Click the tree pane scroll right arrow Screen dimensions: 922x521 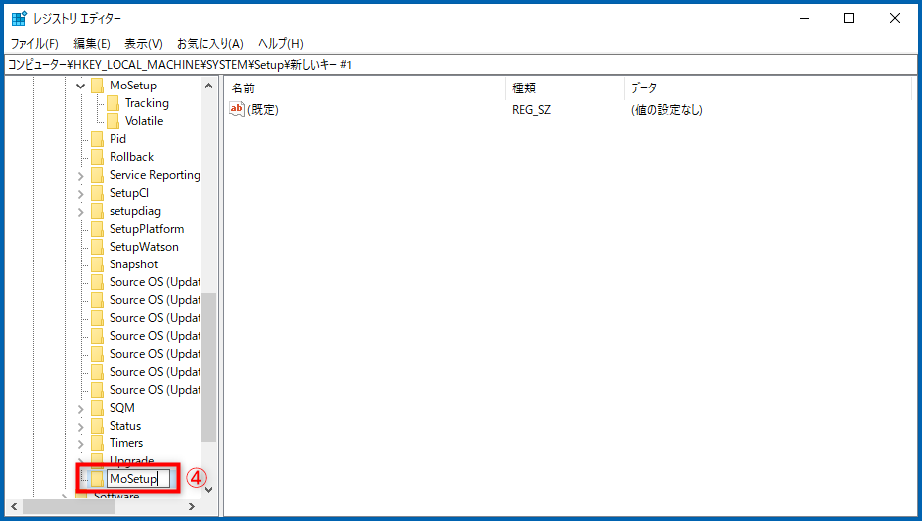[192, 506]
